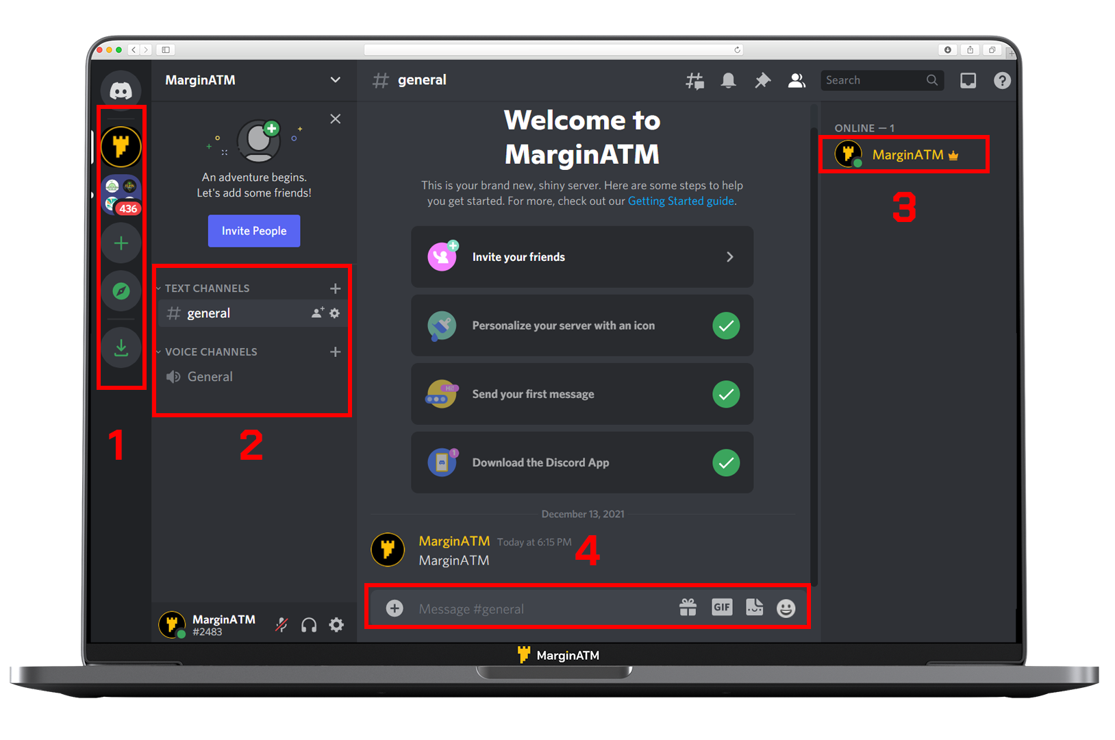Open the emoji picker smiley
1115x740 pixels.
(x=786, y=608)
